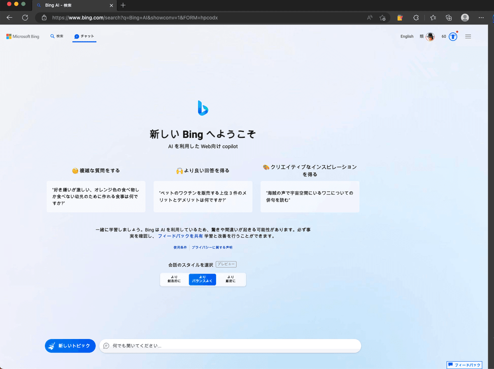This screenshot has width=494, height=369.
Task: Click the 何でも聞いてください chat input box
Action: [230, 346]
